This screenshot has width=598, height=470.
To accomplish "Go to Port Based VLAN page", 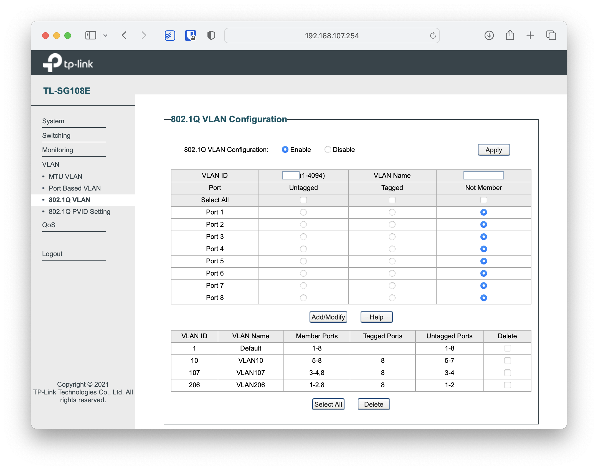I will click(75, 188).
